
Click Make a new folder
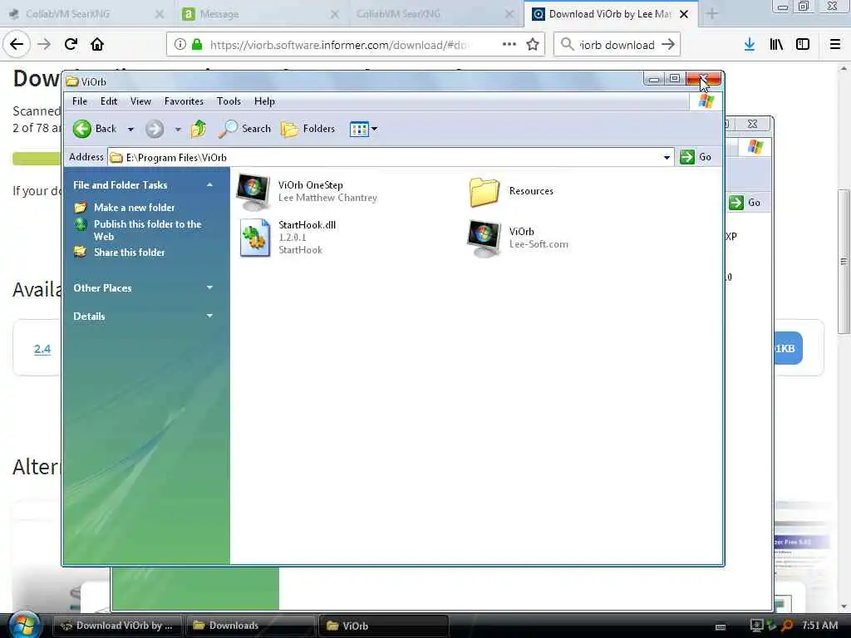[134, 208]
